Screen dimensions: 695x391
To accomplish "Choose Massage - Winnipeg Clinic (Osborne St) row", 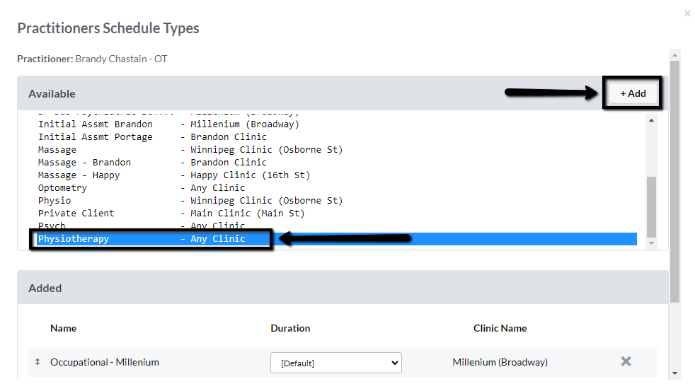I will tap(337, 150).
